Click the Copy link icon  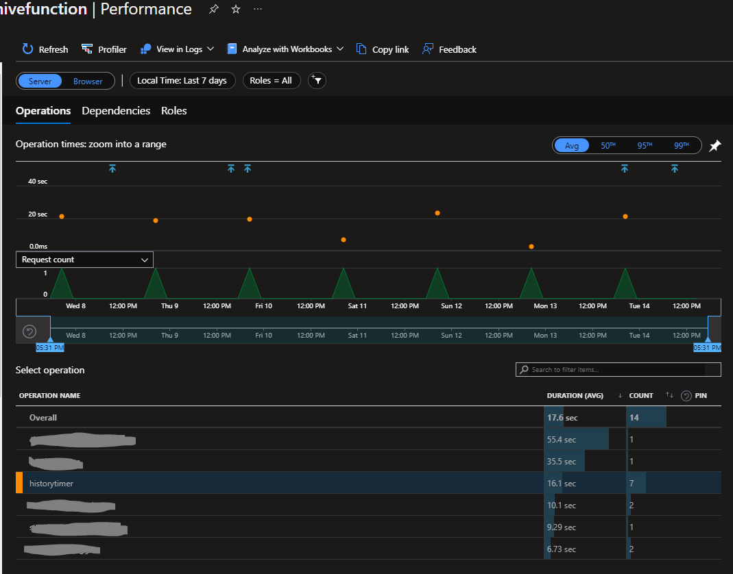tap(361, 49)
